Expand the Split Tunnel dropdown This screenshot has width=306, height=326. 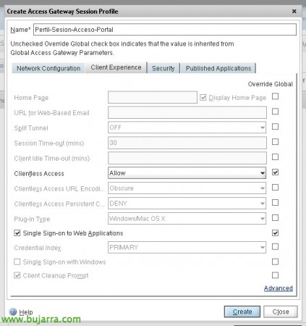(187, 128)
